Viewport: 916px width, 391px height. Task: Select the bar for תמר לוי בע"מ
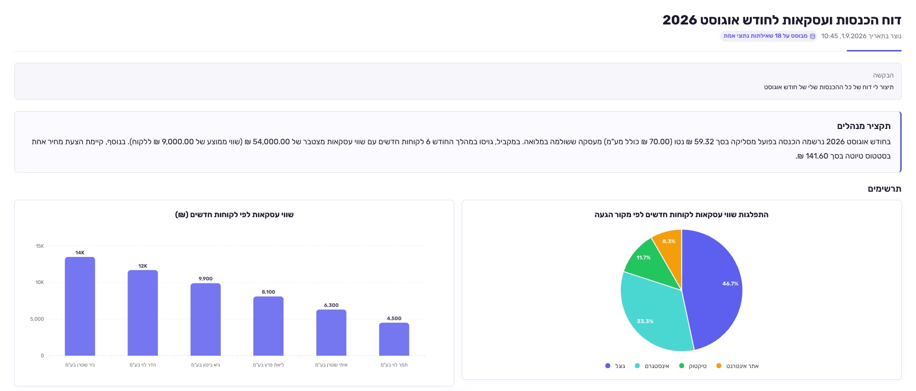coord(394,340)
